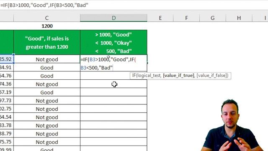Click value_if_true in the IF tooltip
Screen dimensions: 268x151
click(x=179, y=75)
